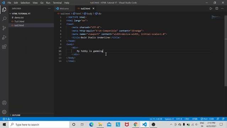The height and width of the screenshot is (128, 227).
Task: Open the McAfee app from taskbar
Action: 127,124
